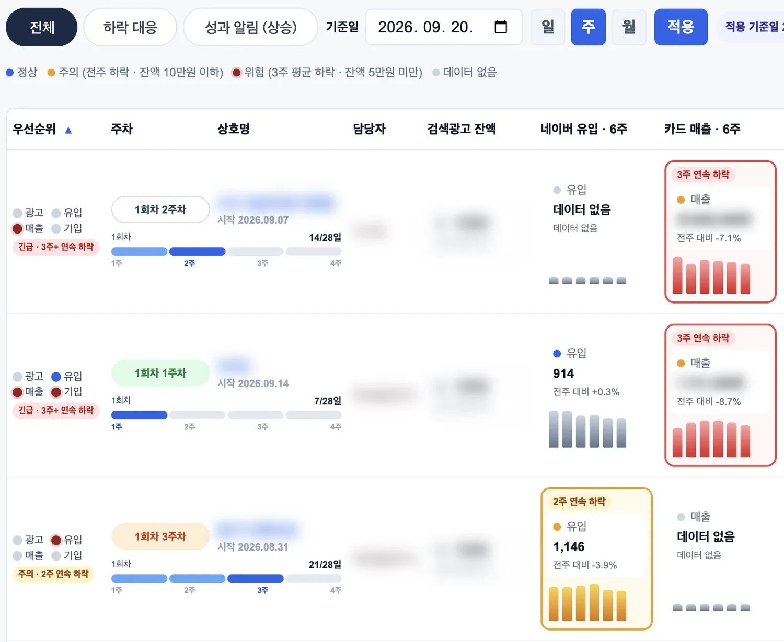This screenshot has height=642, width=784.
Task: Choose the 일 period toggle
Action: click(x=548, y=27)
